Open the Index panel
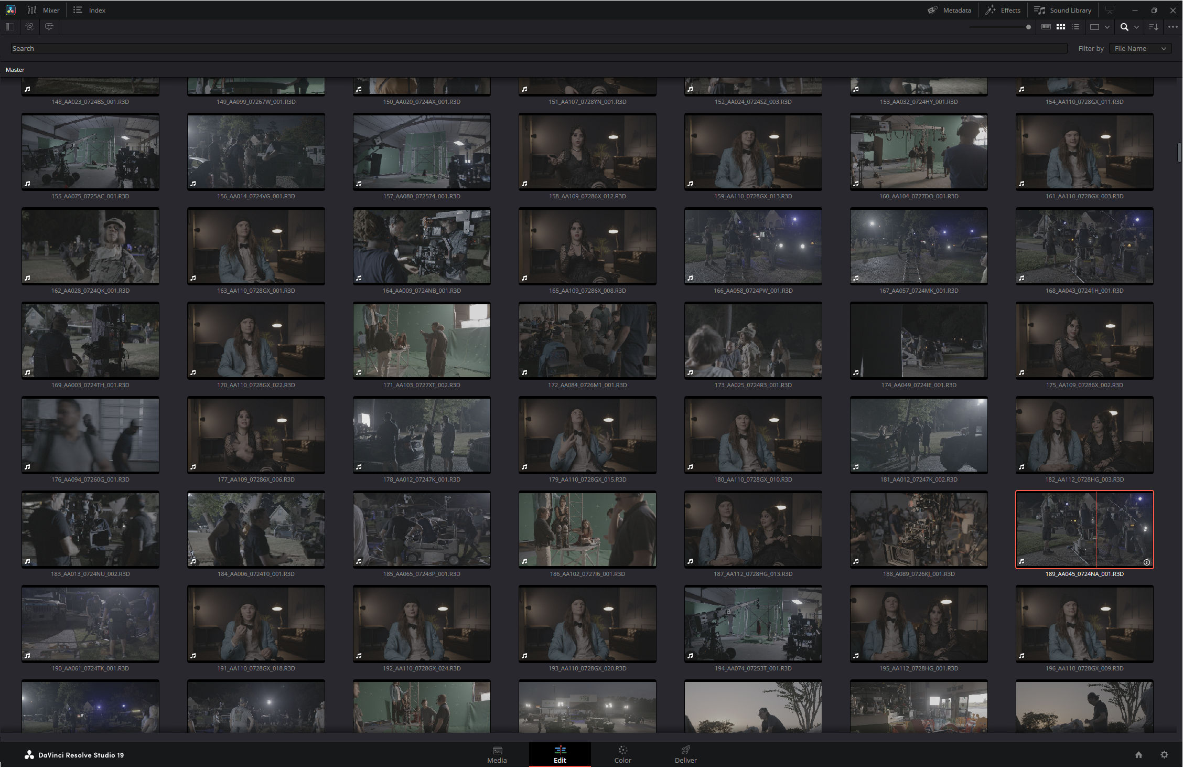Image resolution: width=1183 pixels, height=768 pixels. pyautogui.click(x=89, y=10)
